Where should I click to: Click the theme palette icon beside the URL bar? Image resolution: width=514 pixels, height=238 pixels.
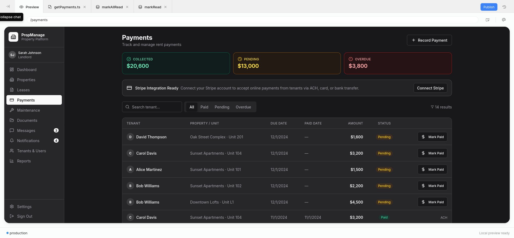(x=504, y=20)
